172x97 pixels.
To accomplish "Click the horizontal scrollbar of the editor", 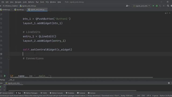I will click(x=82, y=78).
